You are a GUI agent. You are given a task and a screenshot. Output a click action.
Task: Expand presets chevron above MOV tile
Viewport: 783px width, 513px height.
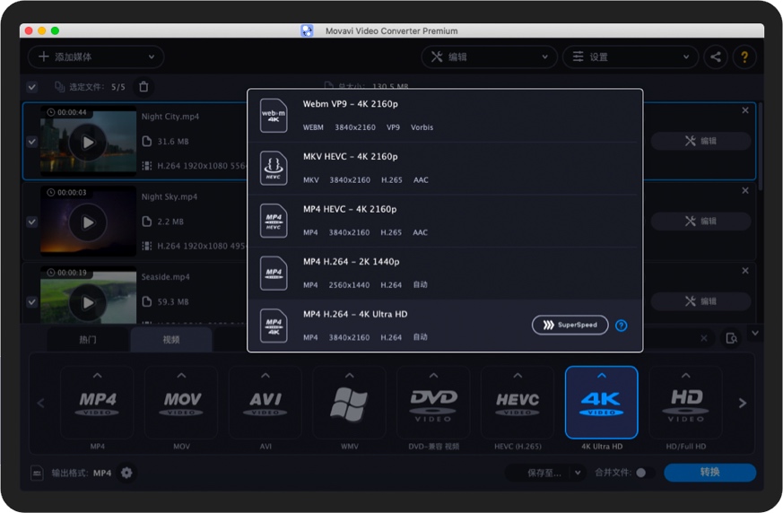[x=181, y=376]
